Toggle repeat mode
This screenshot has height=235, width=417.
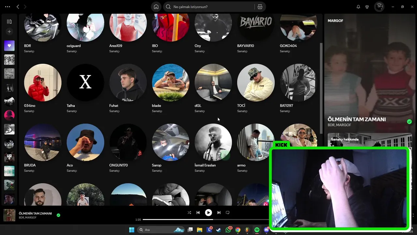(x=228, y=212)
